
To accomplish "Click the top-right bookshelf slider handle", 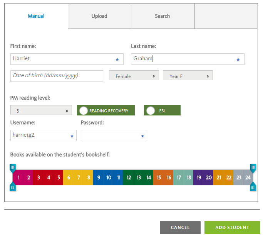I will (253, 168).
